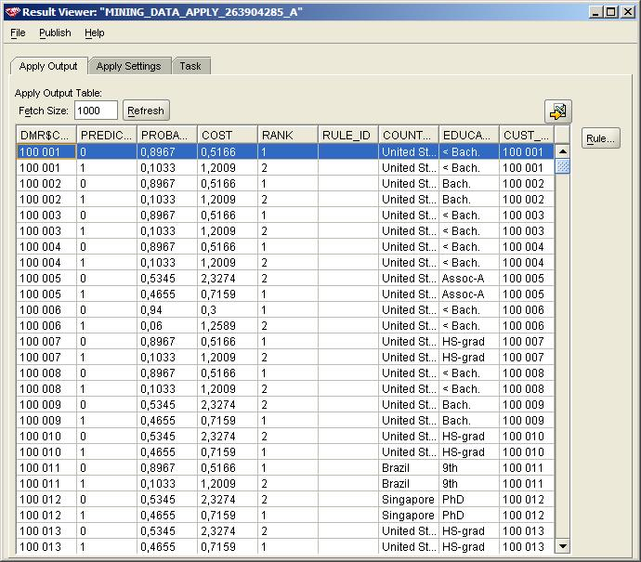
Task: Click Singapore in the first 100 012 row
Action: (x=409, y=500)
